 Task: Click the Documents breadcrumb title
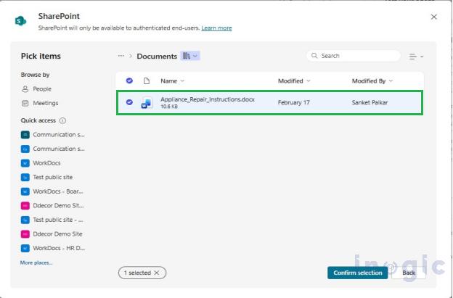click(157, 57)
